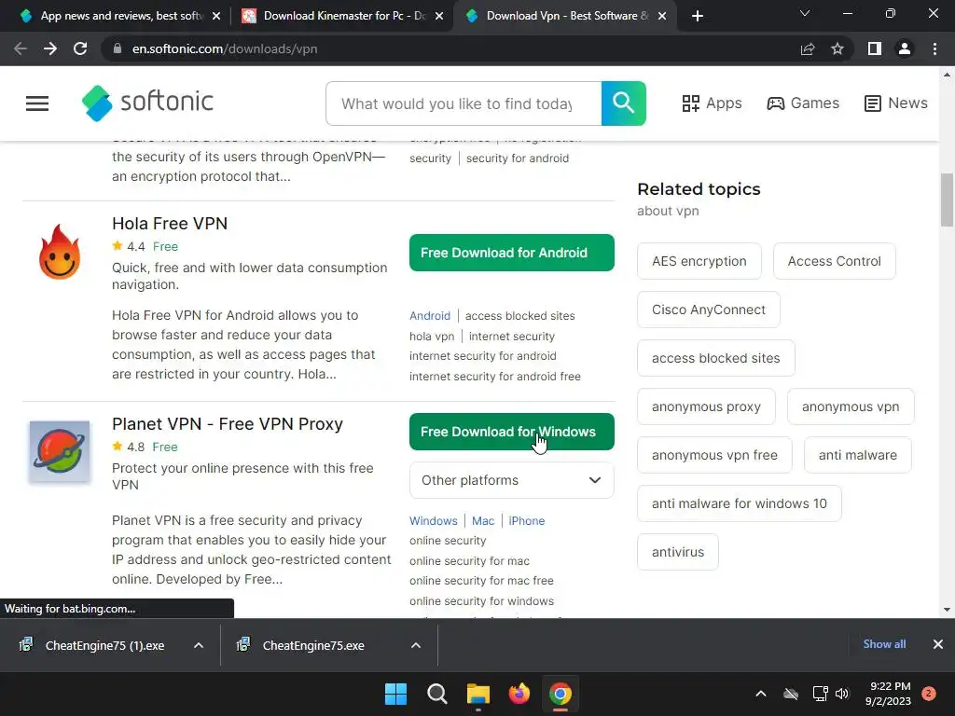Screen dimensions: 955x716
Task: Select the anonymous proxy topic
Action: click(x=707, y=406)
